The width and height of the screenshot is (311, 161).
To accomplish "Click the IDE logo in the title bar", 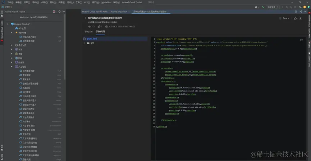I will tap(3, 3).
